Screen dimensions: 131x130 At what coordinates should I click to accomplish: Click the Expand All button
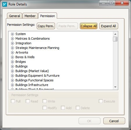coord(109,26)
